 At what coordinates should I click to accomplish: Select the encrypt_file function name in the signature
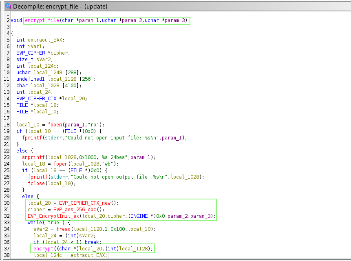[x=42, y=20]
